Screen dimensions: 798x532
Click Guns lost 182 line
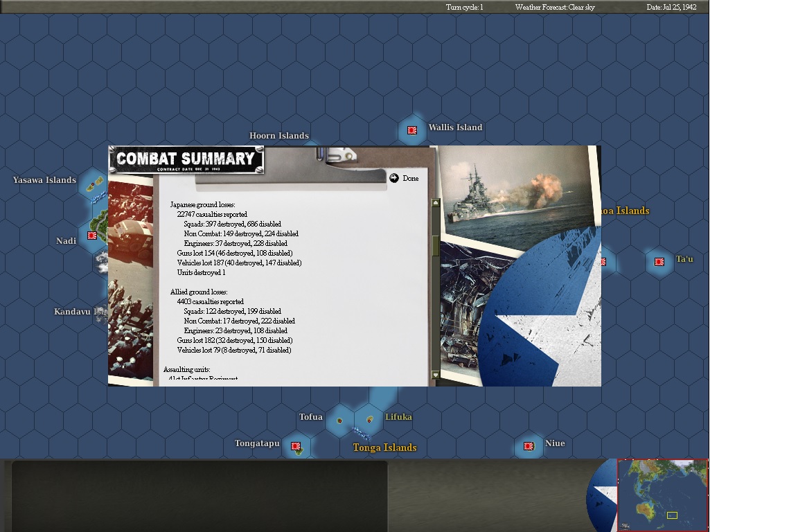[235, 340]
